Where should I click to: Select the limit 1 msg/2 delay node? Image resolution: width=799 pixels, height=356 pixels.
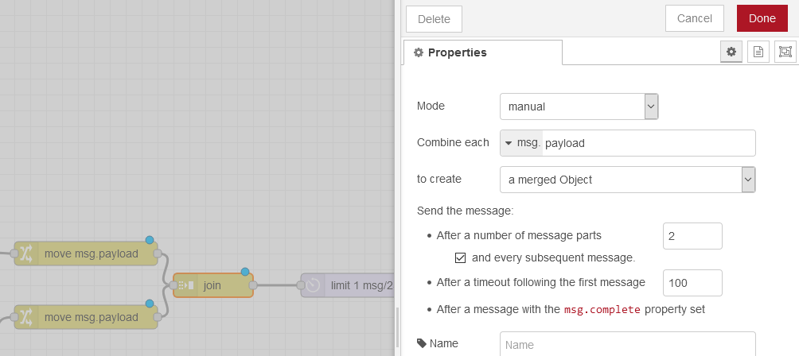(348, 285)
